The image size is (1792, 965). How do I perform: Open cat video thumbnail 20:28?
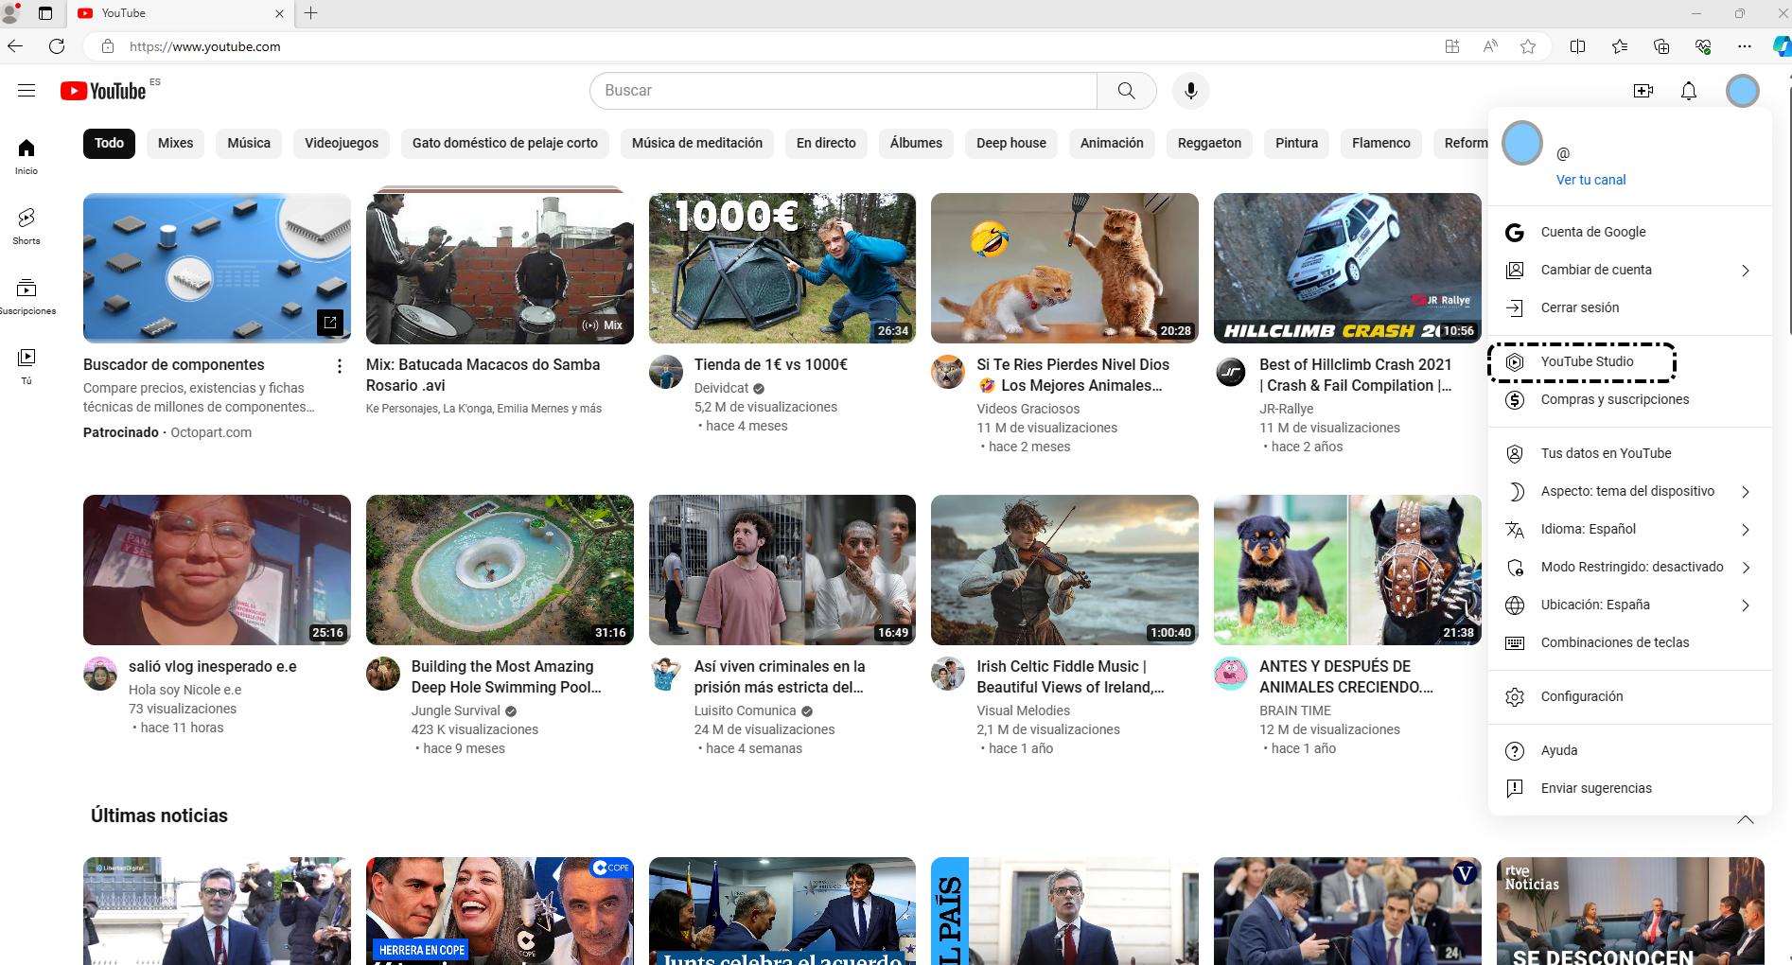(x=1064, y=268)
